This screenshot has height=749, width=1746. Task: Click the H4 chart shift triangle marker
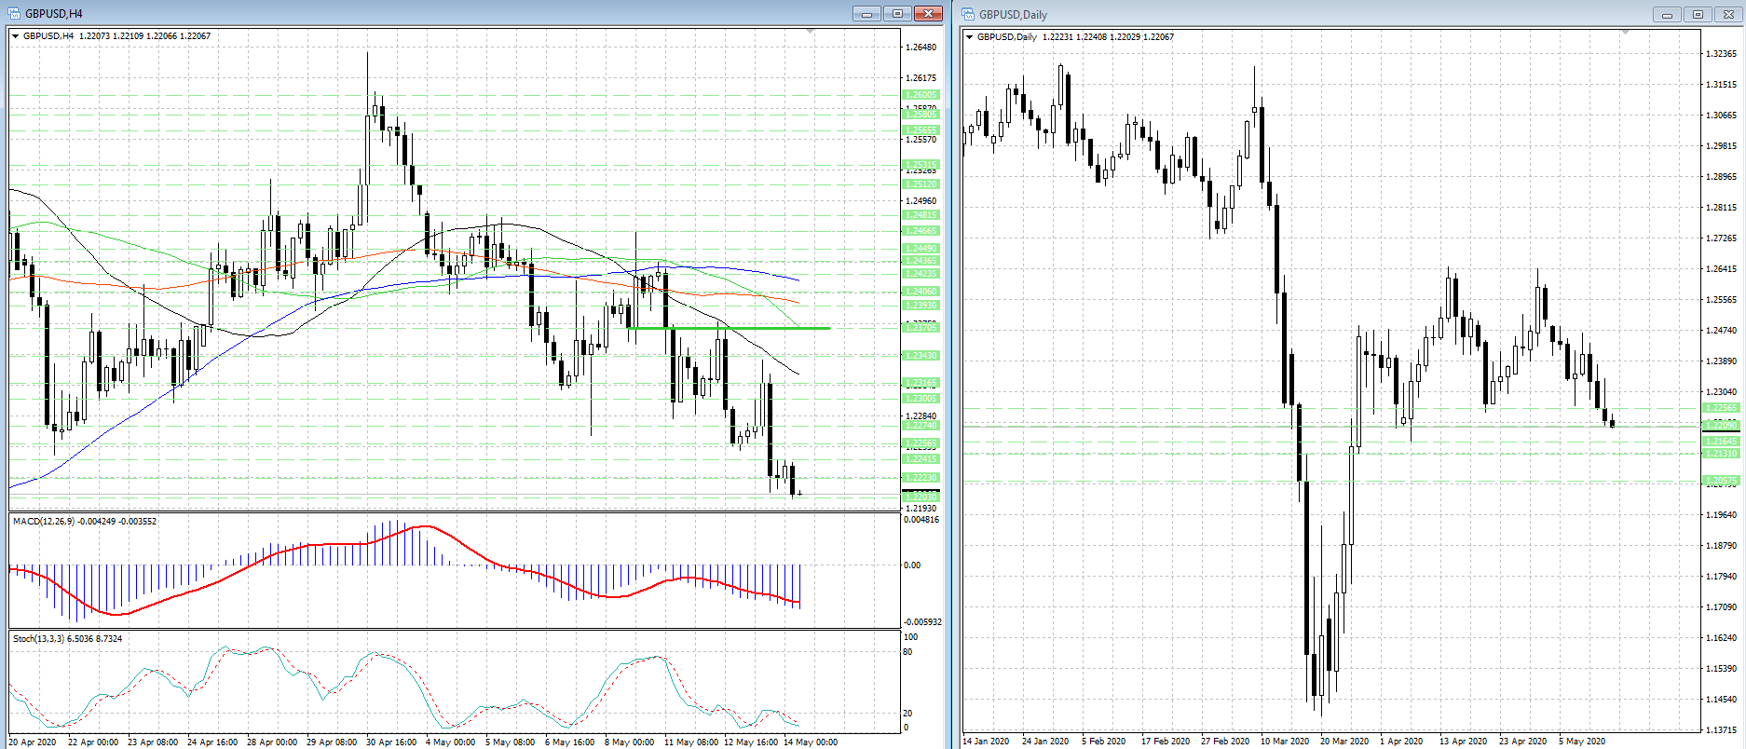click(810, 33)
